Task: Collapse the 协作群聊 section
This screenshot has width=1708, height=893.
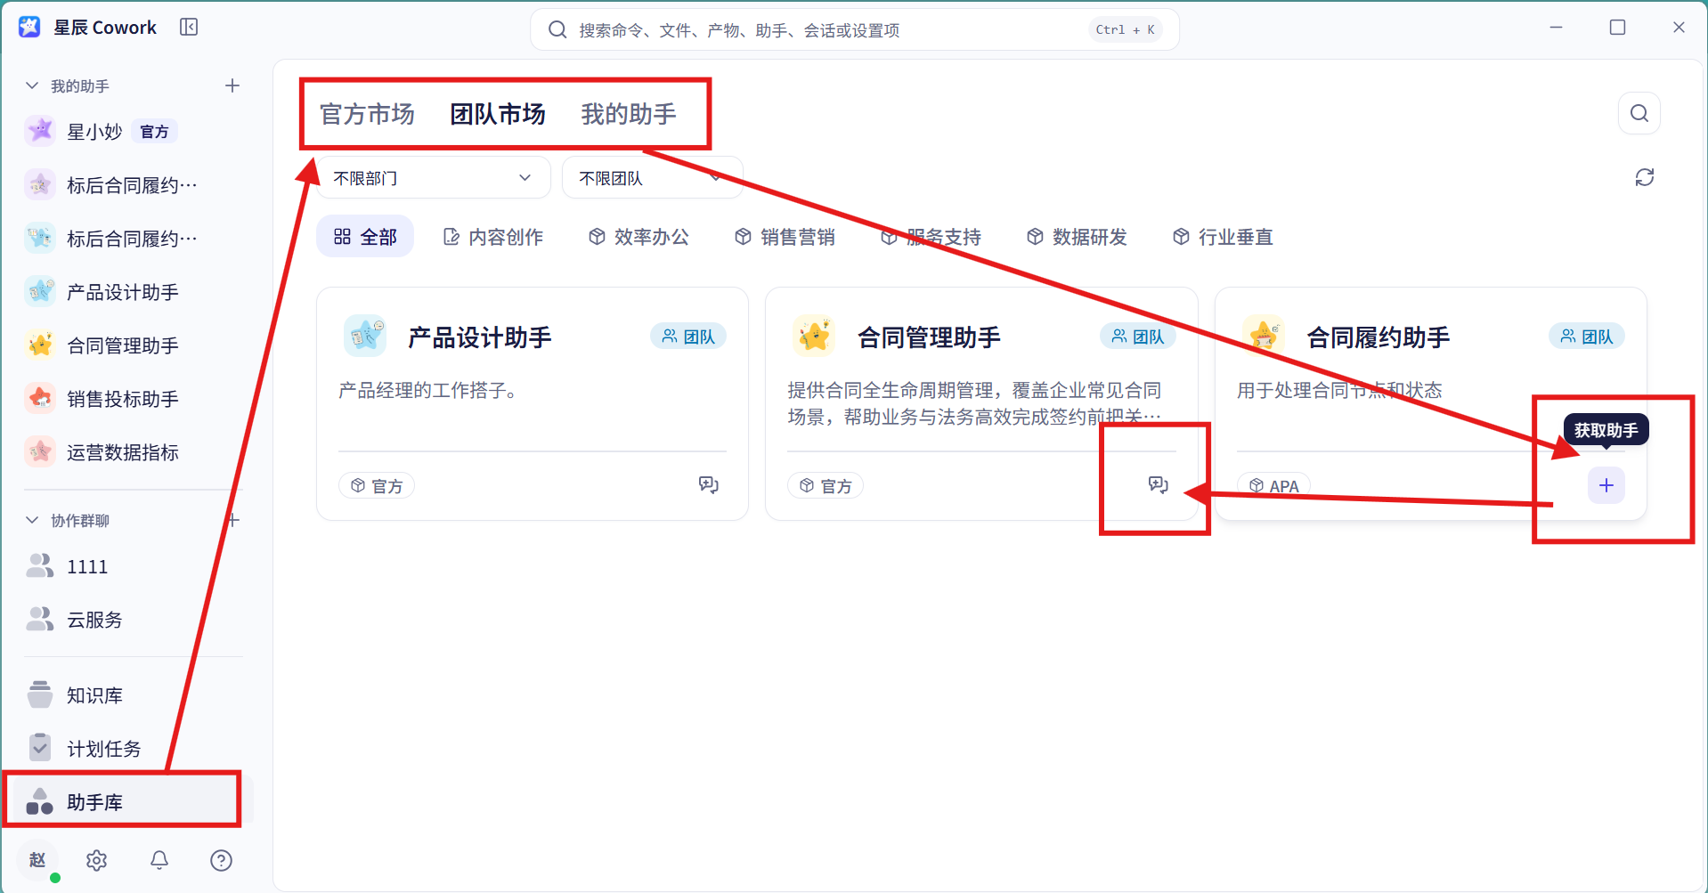Action: click(x=32, y=520)
